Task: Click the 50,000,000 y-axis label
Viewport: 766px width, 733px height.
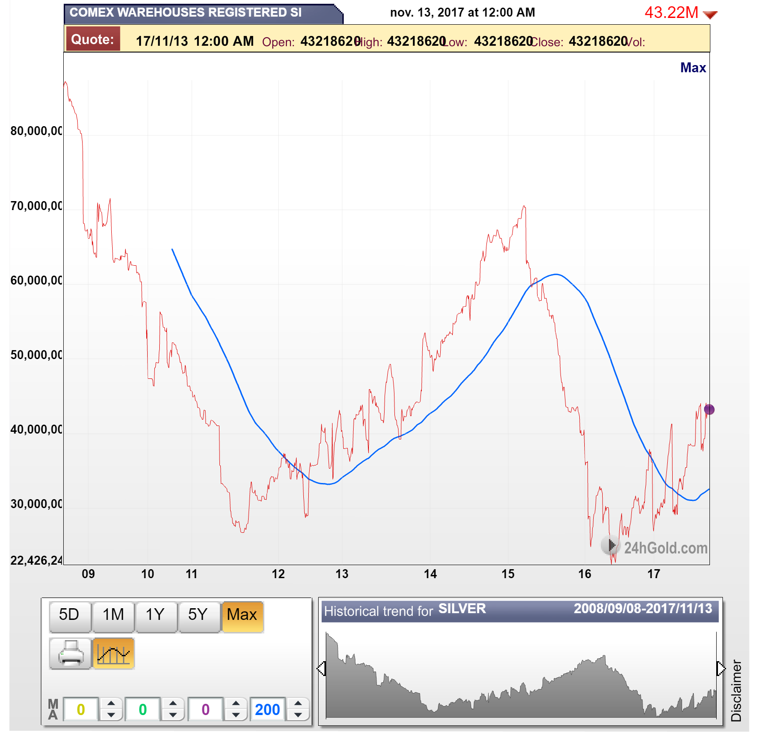Action: coord(36,355)
